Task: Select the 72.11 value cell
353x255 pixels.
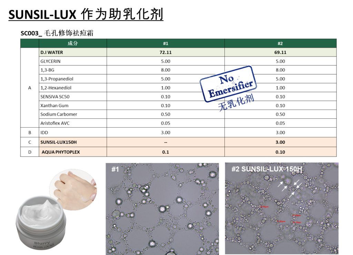Action: (165, 52)
